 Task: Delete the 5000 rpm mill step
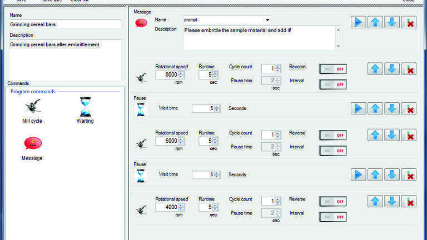click(x=409, y=135)
